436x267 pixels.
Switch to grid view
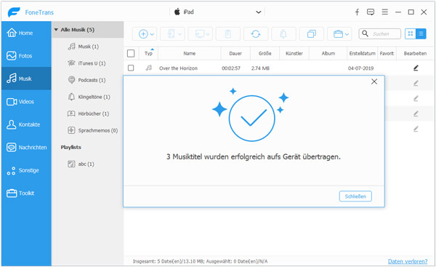click(410, 33)
